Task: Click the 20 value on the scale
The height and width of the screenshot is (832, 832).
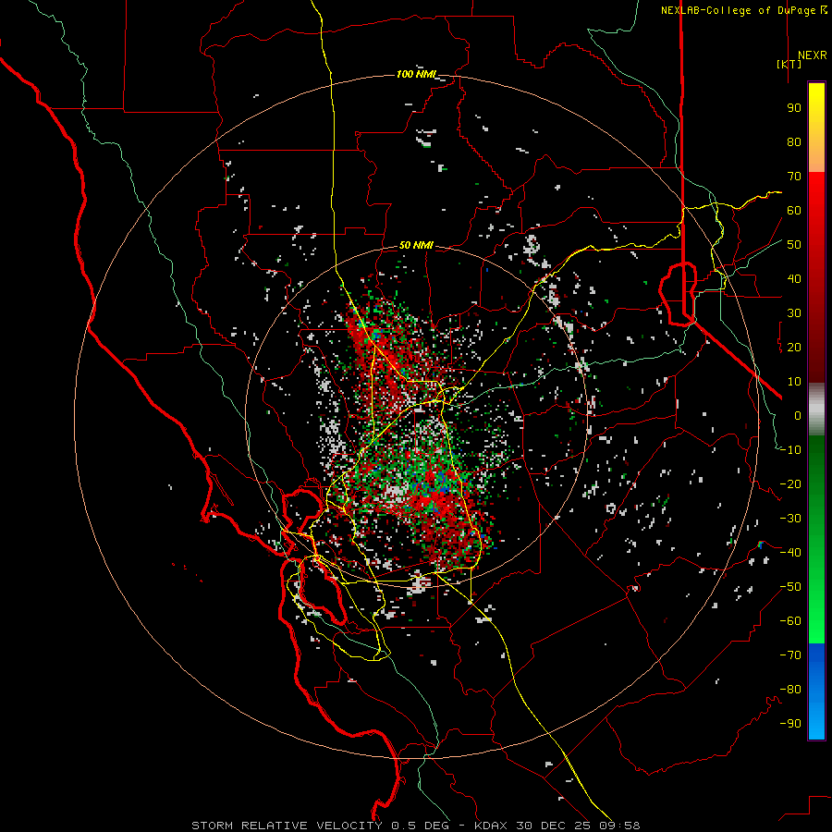Action: tap(794, 348)
